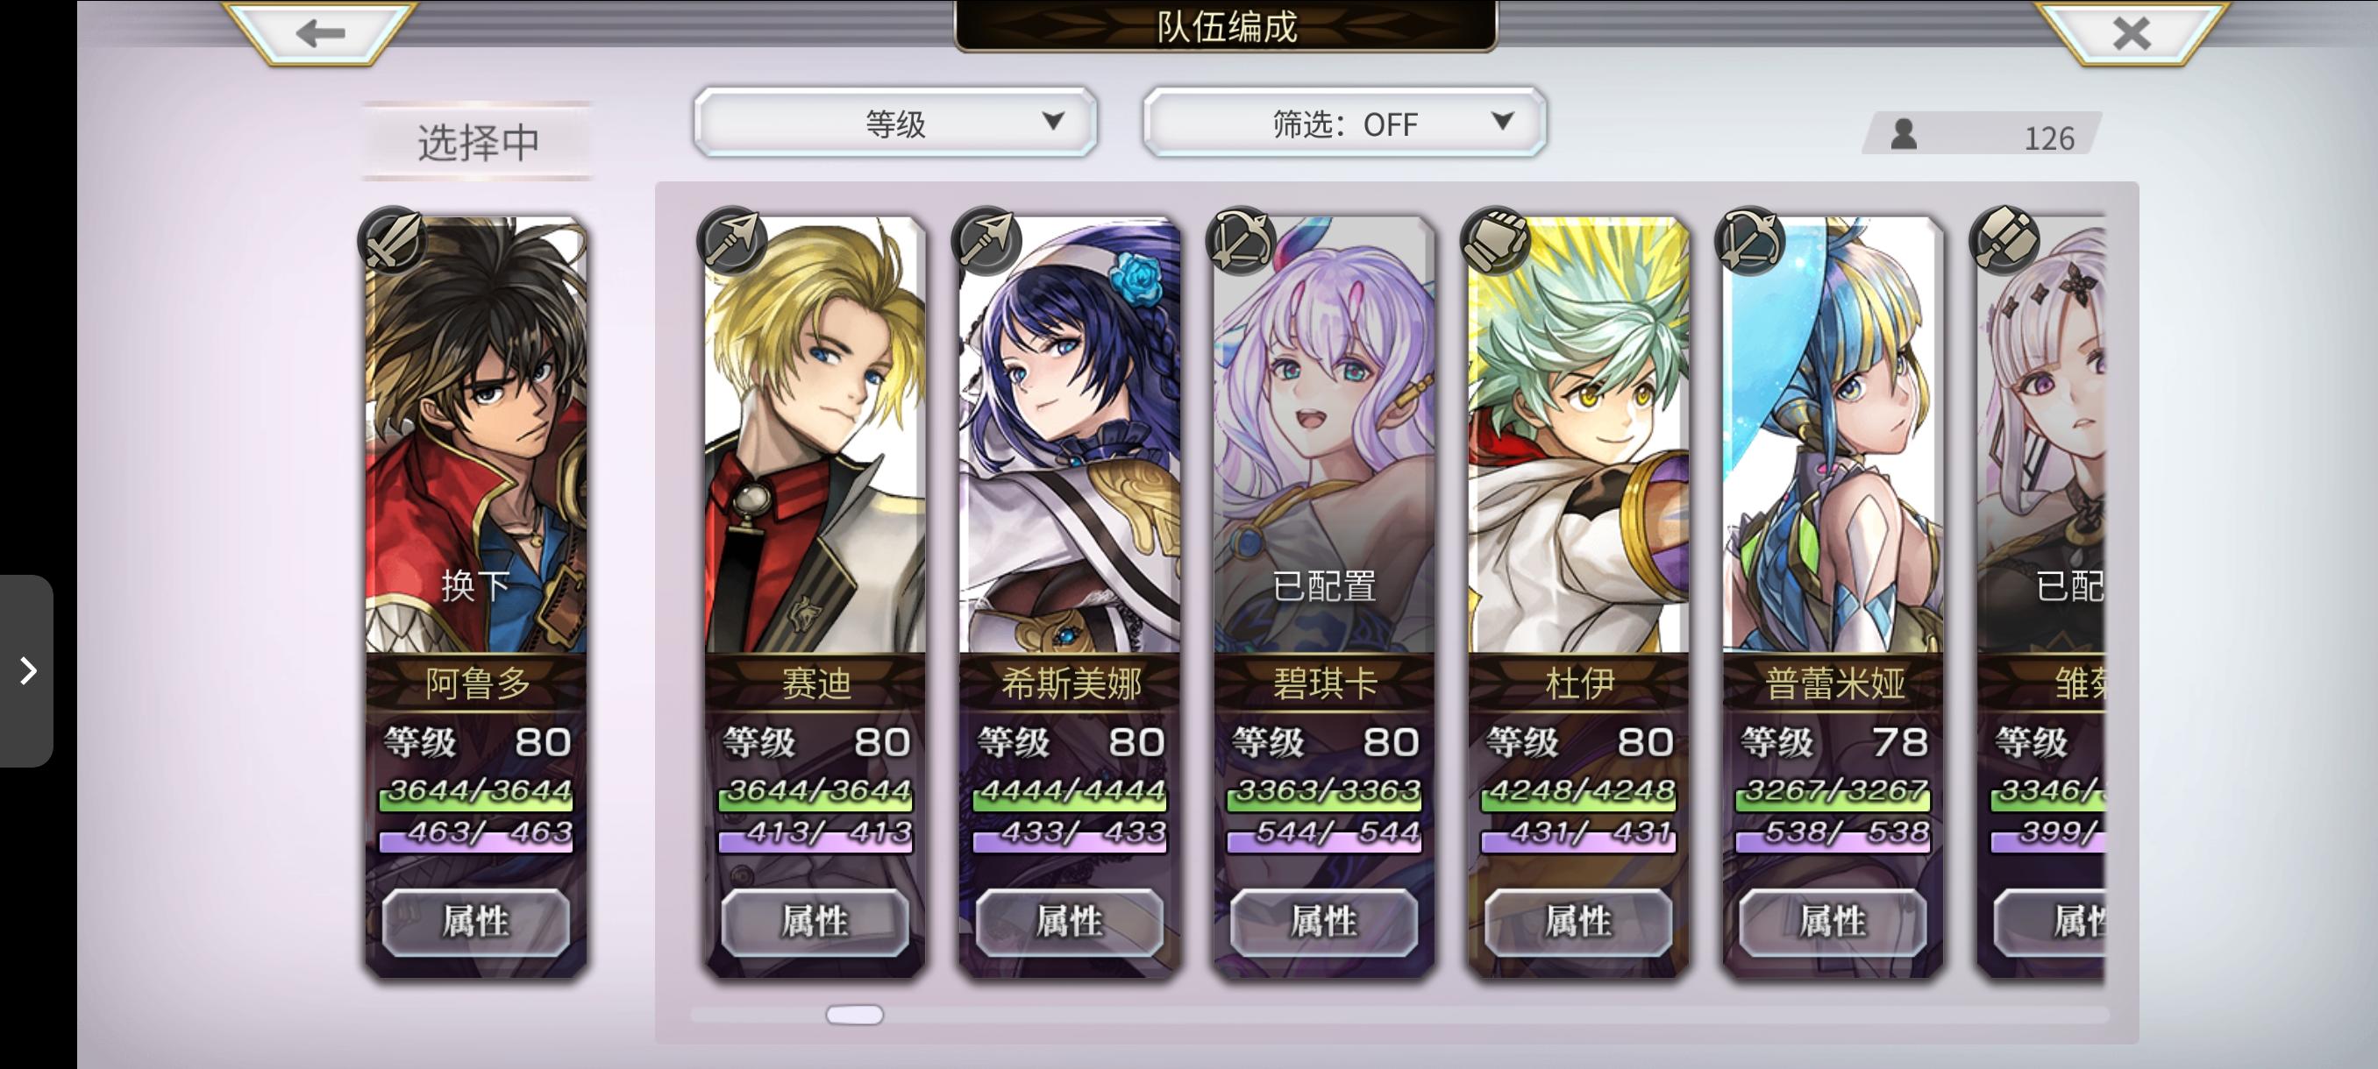Close the 队伍编成 screen with X
The height and width of the screenshot is (1069, 2378).
[x=2131, y=33]
